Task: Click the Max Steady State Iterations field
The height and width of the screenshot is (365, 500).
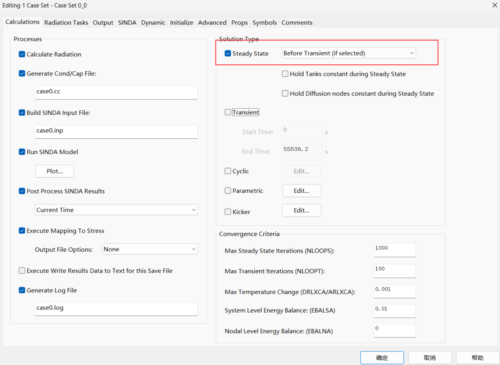Action: click(x=394, y=250)
